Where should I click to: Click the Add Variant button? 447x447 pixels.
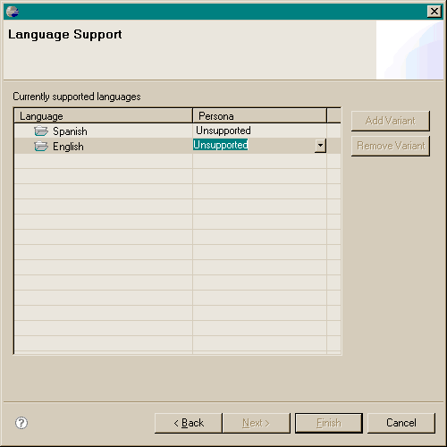click(391, 121)
